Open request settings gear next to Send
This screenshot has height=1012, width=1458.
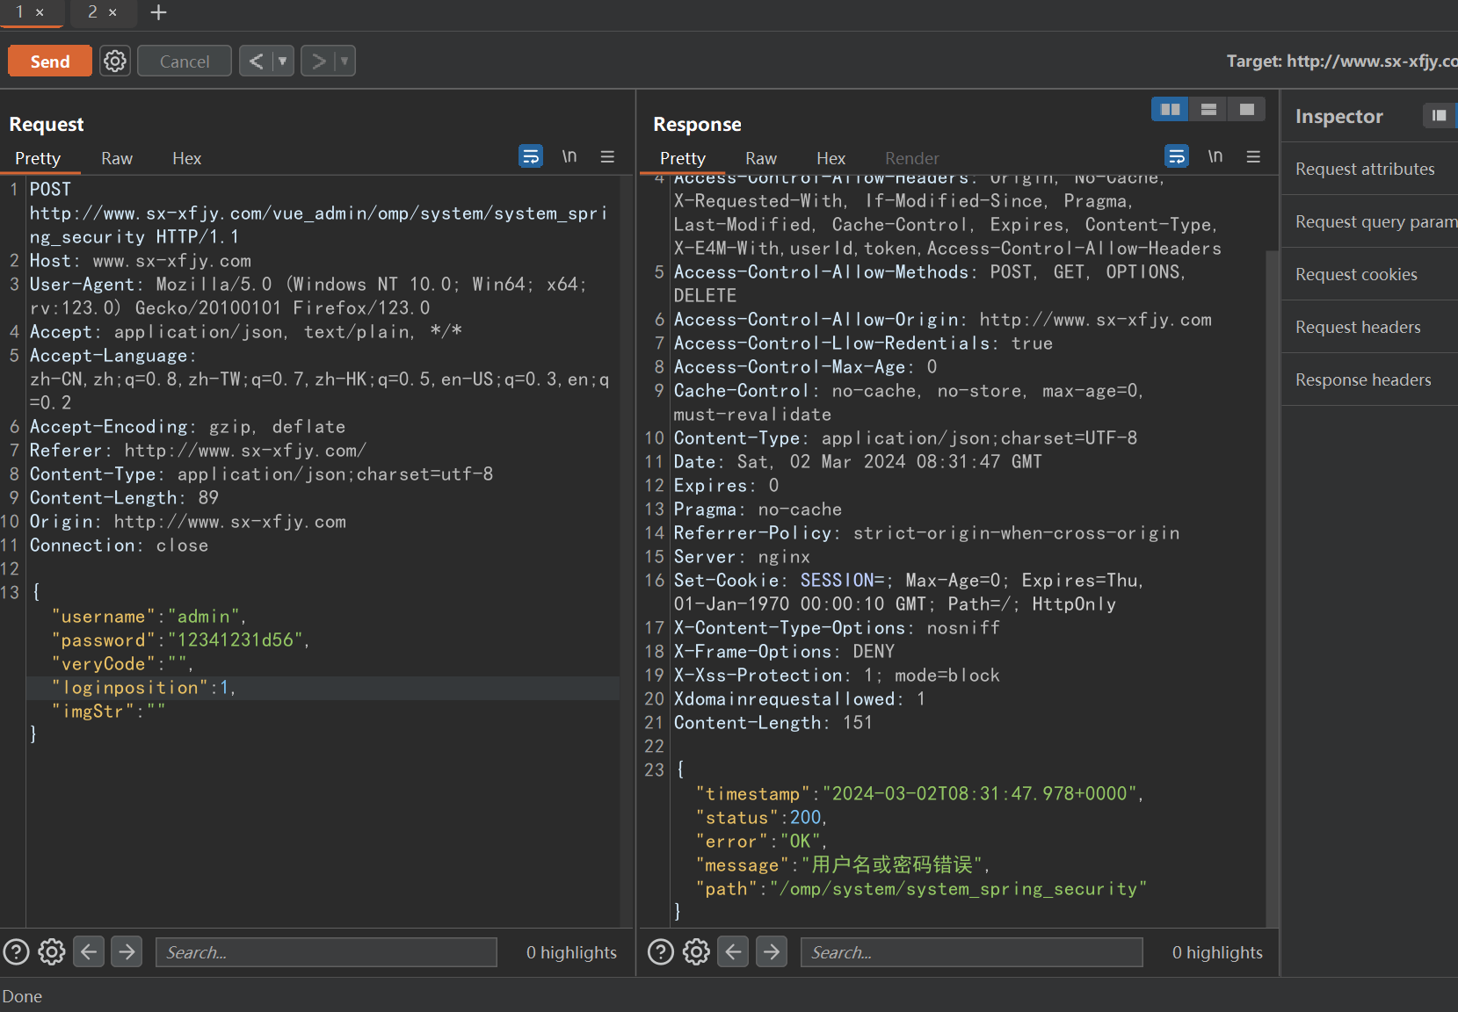pyautogui.click(x=115, y=61)
